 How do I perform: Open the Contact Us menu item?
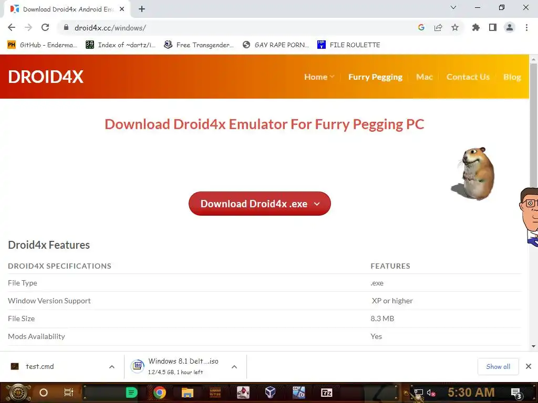pyautogui.click(x=468, y=77)
